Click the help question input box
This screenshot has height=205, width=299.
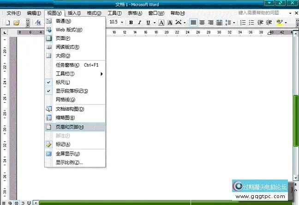point(262,13)
